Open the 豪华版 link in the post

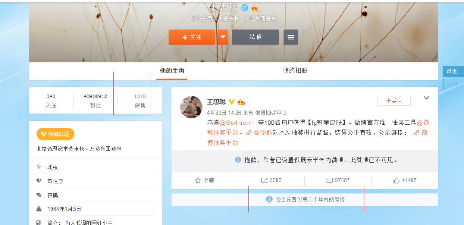263,133
